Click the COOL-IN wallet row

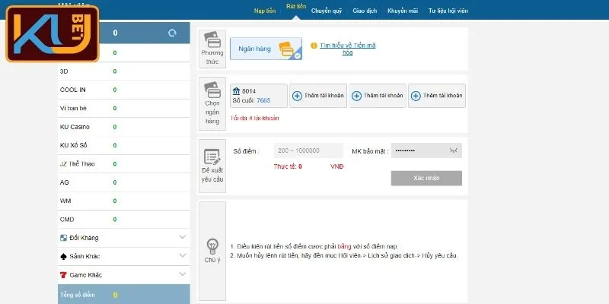(x=124, y=90)
